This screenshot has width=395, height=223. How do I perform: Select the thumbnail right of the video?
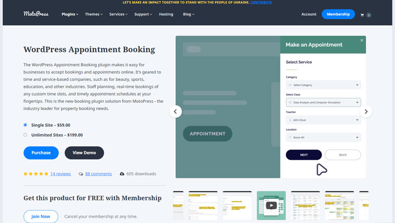(305, 205)
